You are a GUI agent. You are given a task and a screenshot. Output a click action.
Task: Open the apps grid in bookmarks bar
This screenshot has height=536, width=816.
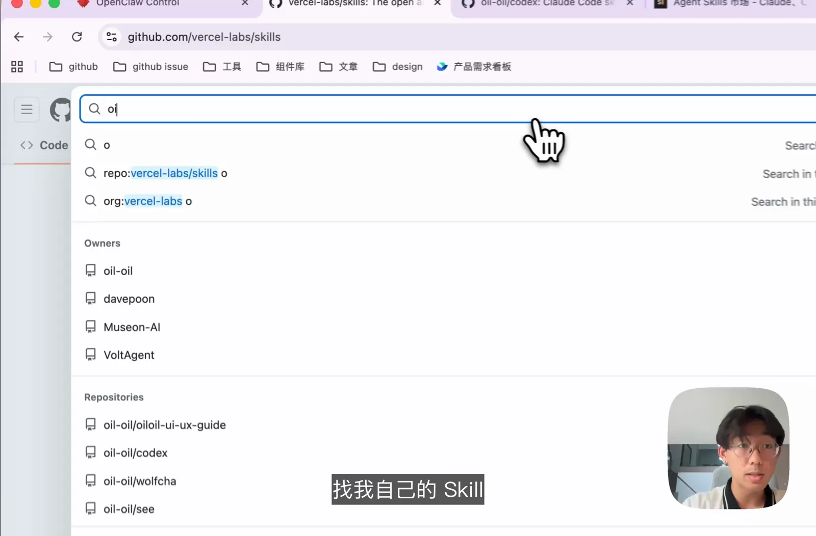pos(17,67)
